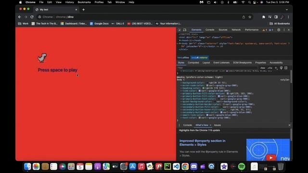Expand the tab search chevron

pyautogui.click(x=287, y=10)
